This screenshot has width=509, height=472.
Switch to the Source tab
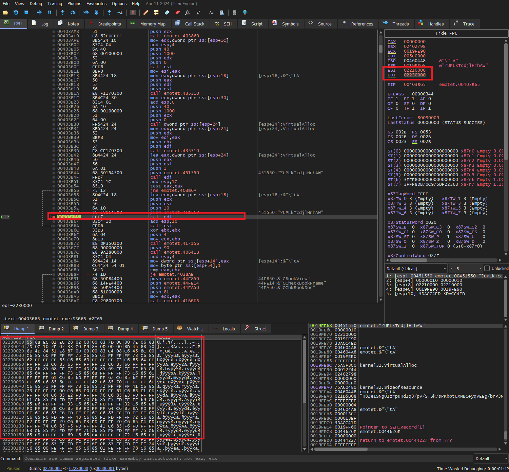tap(320, 24)
